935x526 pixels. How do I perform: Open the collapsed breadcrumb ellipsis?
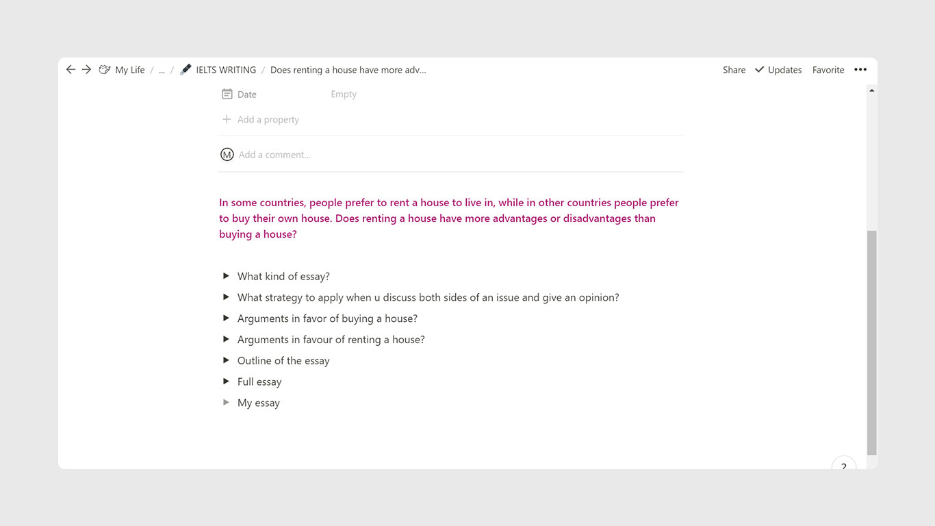pos(162,70)
